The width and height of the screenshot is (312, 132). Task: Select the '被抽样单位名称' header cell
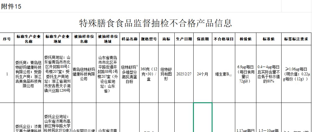[x=84, y=39]
